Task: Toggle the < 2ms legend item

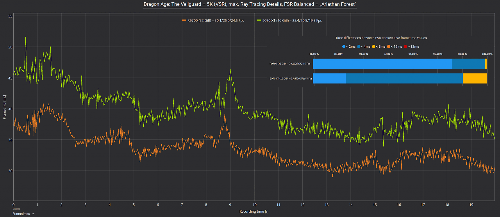Action: pyautogui.click(x=350, y=46)
